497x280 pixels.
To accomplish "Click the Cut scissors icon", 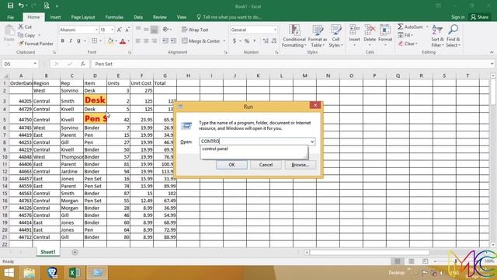I will point(21,26).
